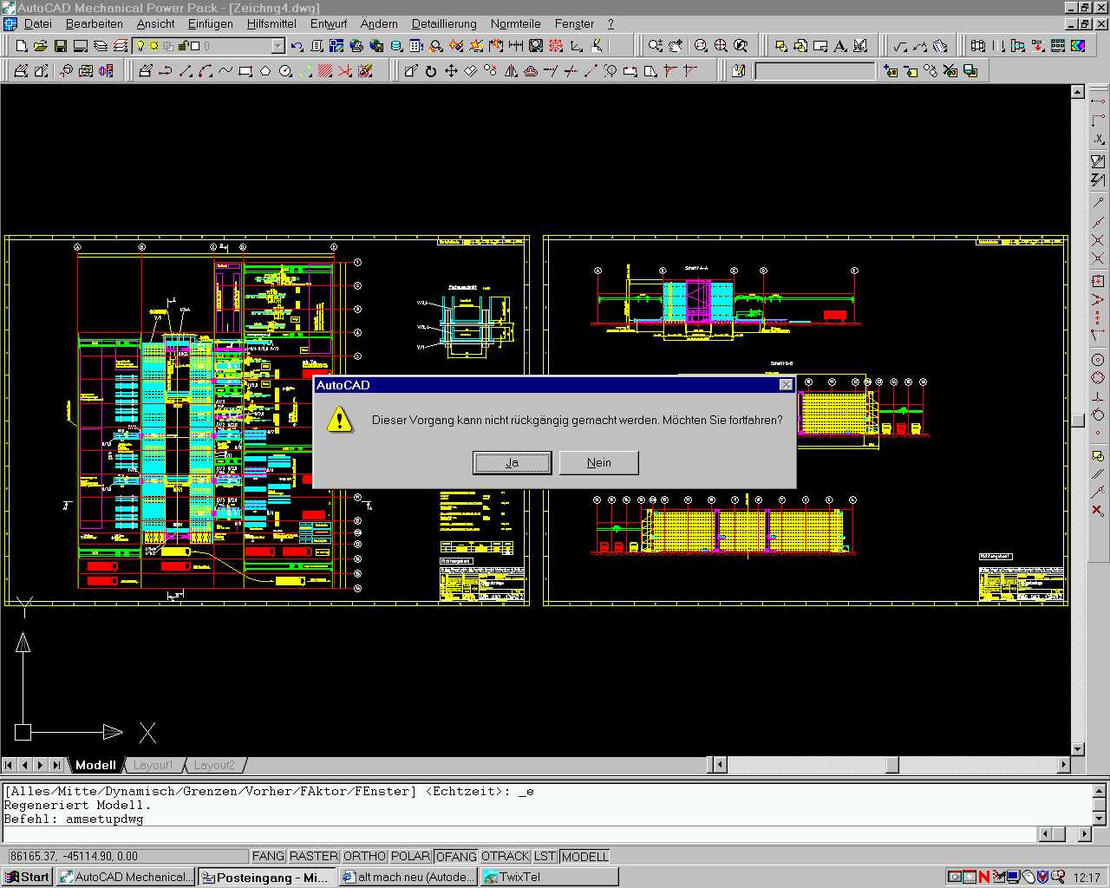Toggle FANG snap mode in status bar
Viewport: 1110px width, 888px height.
(268, 856)
